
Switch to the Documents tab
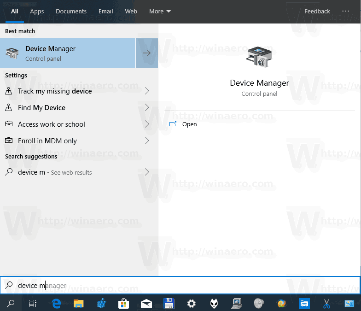[71, 11]
